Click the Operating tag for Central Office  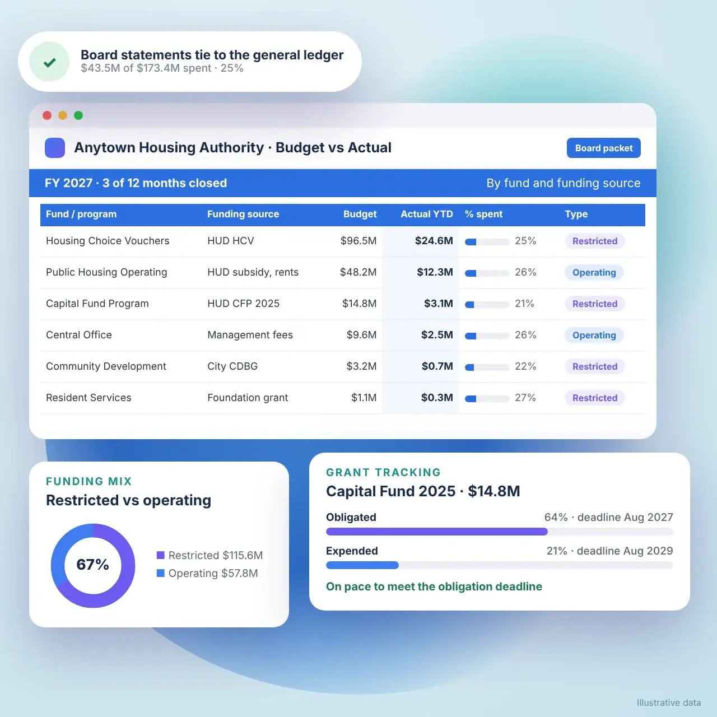[x=594, y=335]
